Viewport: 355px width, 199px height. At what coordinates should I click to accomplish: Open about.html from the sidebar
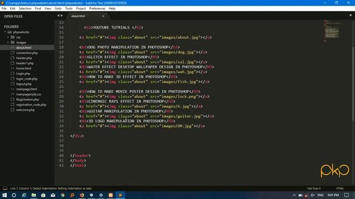point(24,48)
